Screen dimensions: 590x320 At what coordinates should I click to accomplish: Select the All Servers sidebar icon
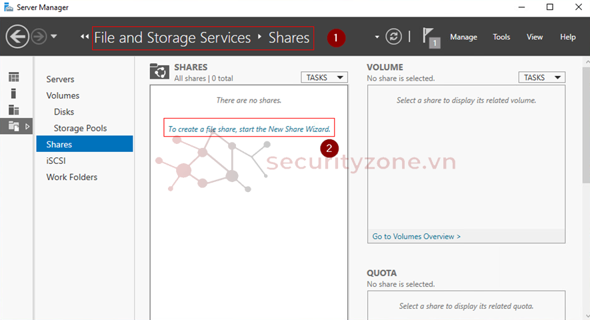click(14, 109)
